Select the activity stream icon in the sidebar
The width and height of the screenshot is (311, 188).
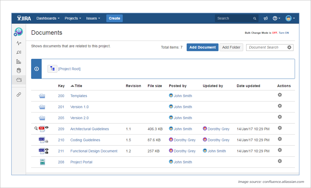[x=19, y=43]
